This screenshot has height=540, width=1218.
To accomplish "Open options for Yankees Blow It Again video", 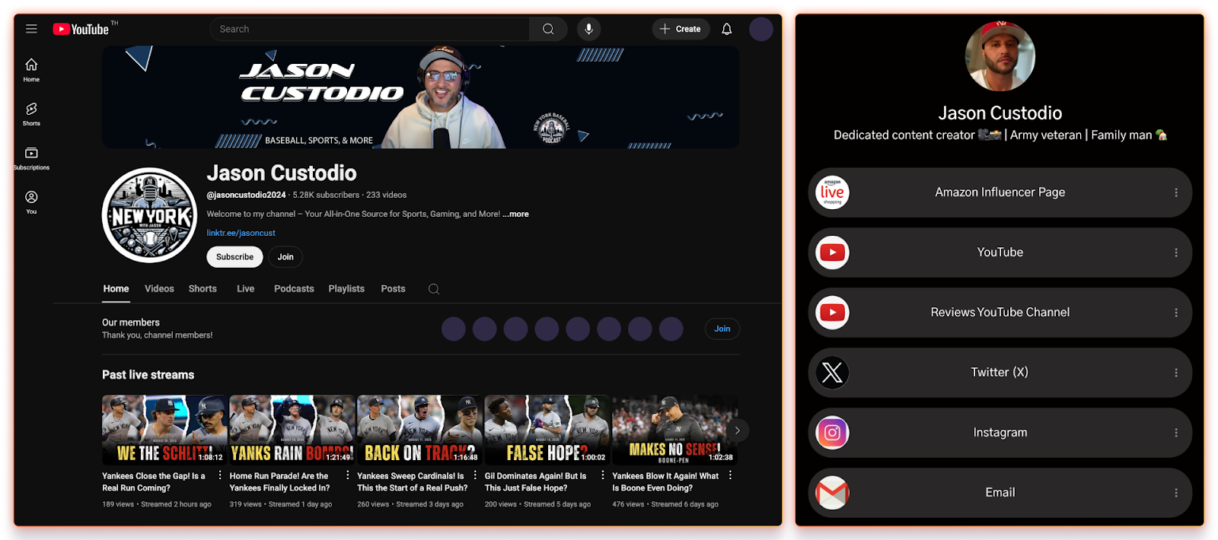I will pyautogui.click(x=730, y=475).
